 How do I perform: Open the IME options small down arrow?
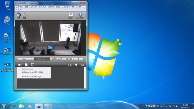pyautogui.click(x=164, y=107)
